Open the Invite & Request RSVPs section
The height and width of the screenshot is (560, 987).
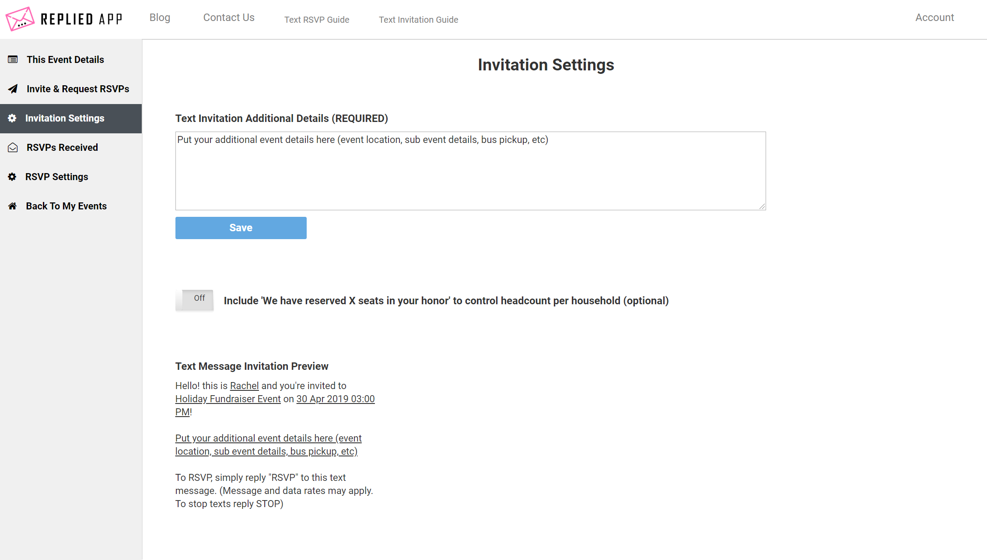[77, 89]
